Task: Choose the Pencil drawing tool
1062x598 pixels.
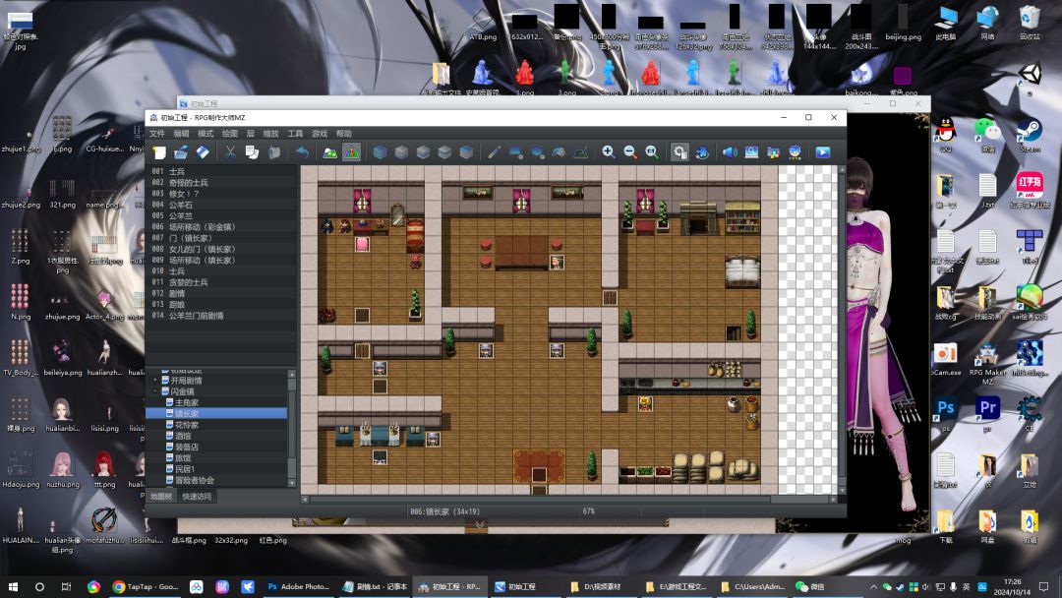Action: click(x=494, y=152)
